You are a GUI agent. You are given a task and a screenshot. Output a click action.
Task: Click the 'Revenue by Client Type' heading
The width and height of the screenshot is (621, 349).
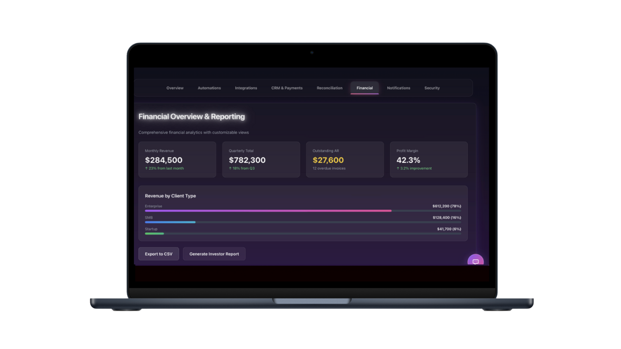tap(170, 196)
